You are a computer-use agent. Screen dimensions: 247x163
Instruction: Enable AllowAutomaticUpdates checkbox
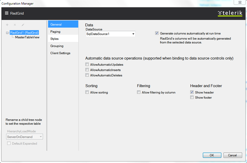(x=87, y=65)
